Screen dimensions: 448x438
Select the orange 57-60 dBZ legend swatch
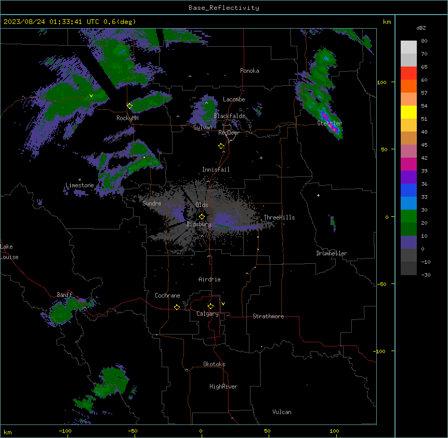[x=409, y=86]
